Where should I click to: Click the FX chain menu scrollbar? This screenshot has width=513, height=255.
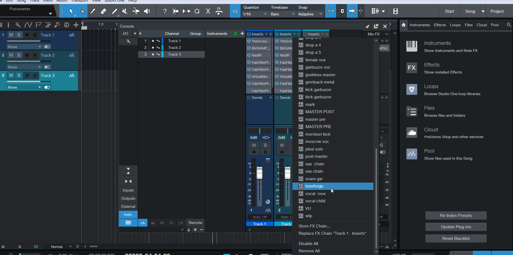click(x=376, y=199)
